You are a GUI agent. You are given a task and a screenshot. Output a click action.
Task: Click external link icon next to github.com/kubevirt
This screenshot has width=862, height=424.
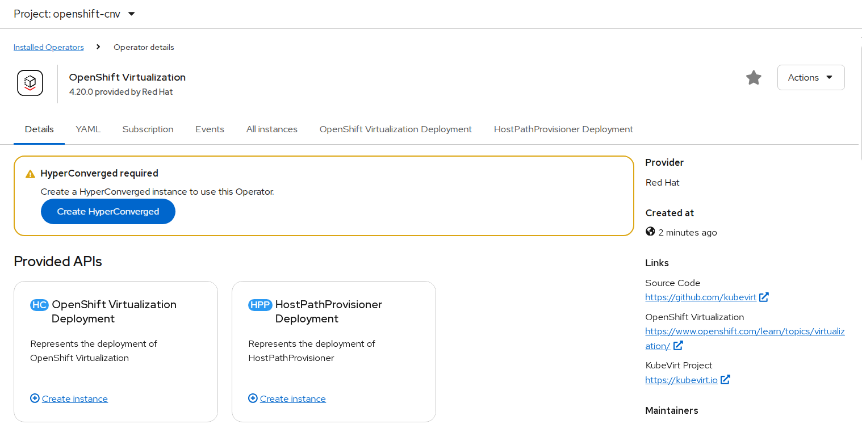[x=764, y=297]
